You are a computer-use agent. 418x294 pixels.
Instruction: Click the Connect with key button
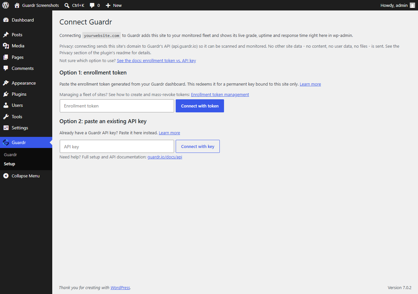(198, 146)
